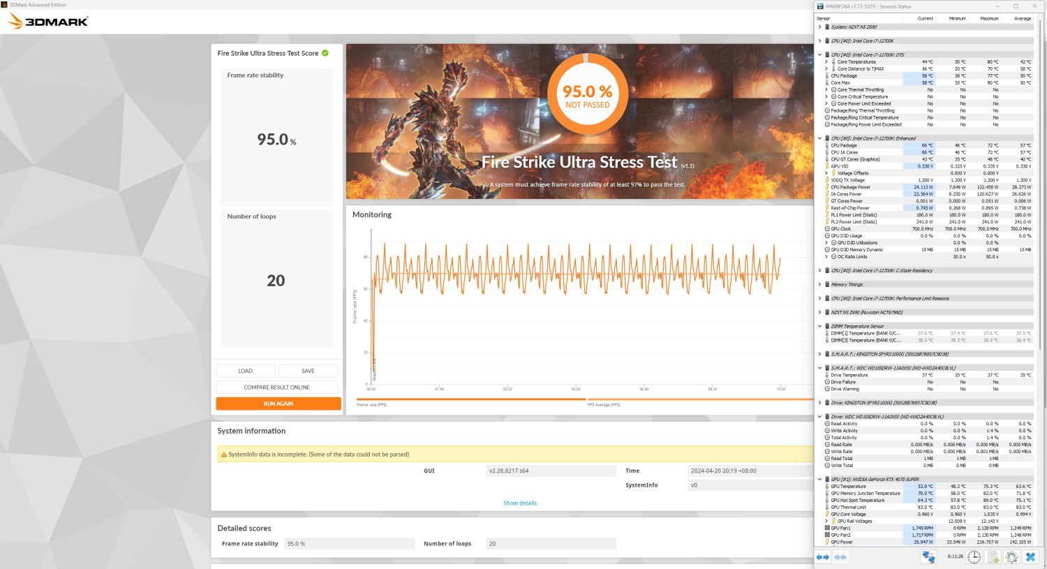The image size is (1047, 569).
Task: Click the 3DMark Advanced Edition title bar icon
Action: coord(4,4)
